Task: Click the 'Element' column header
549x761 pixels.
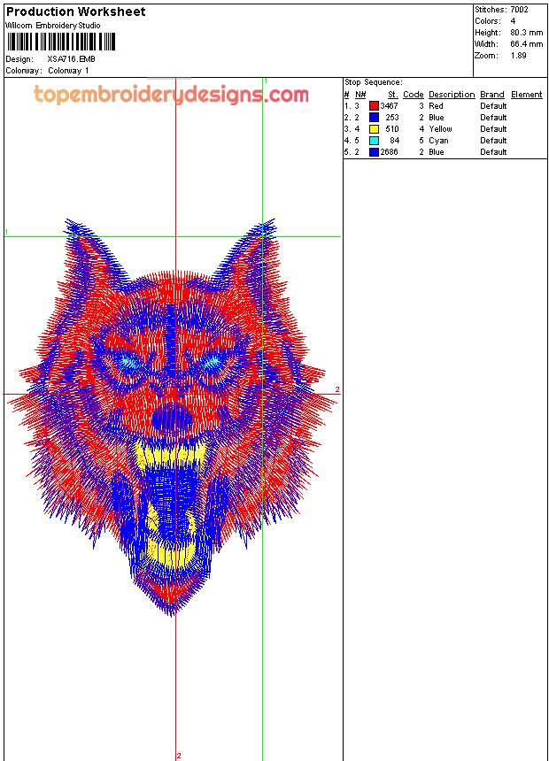Action: tap(527, 95)
